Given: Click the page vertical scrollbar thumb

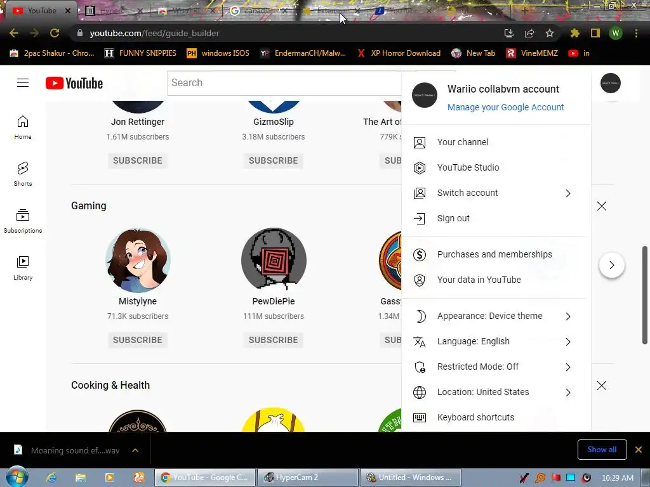Looking at the screenshot, I should click(x=645, y=295).
